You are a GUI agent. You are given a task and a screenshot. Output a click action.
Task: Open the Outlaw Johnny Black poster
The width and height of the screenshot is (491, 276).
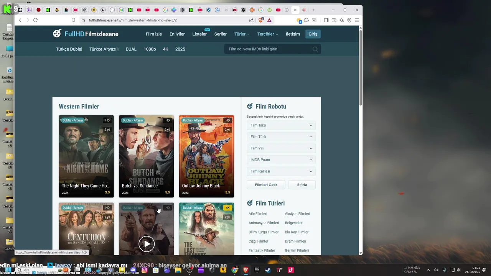[x=206, y=156]
